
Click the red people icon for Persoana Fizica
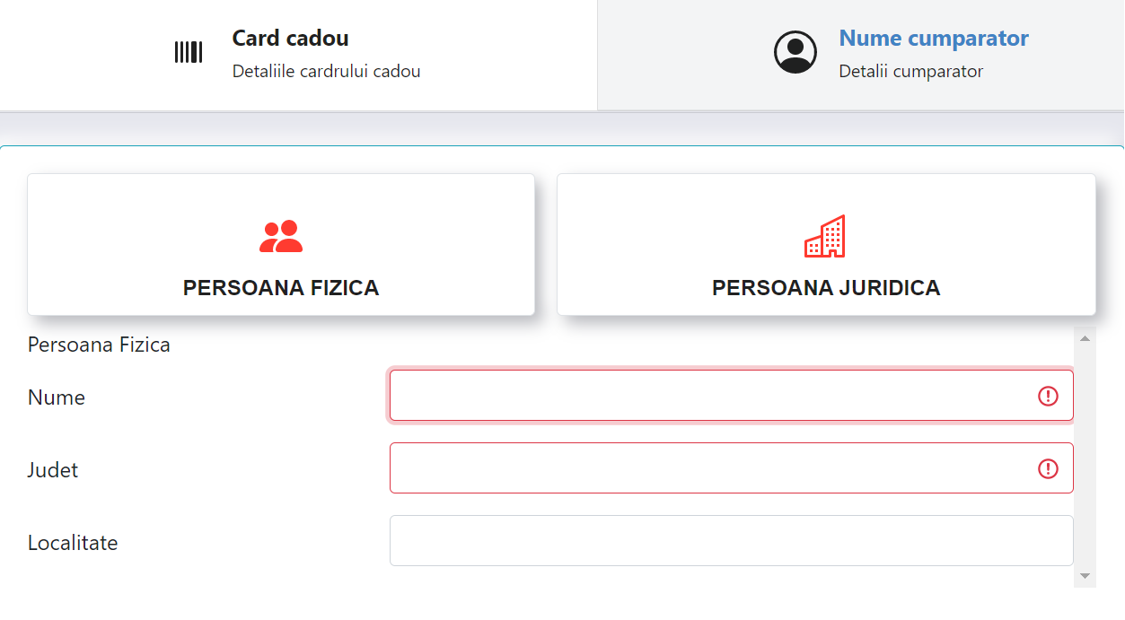(x=281, y=236)
